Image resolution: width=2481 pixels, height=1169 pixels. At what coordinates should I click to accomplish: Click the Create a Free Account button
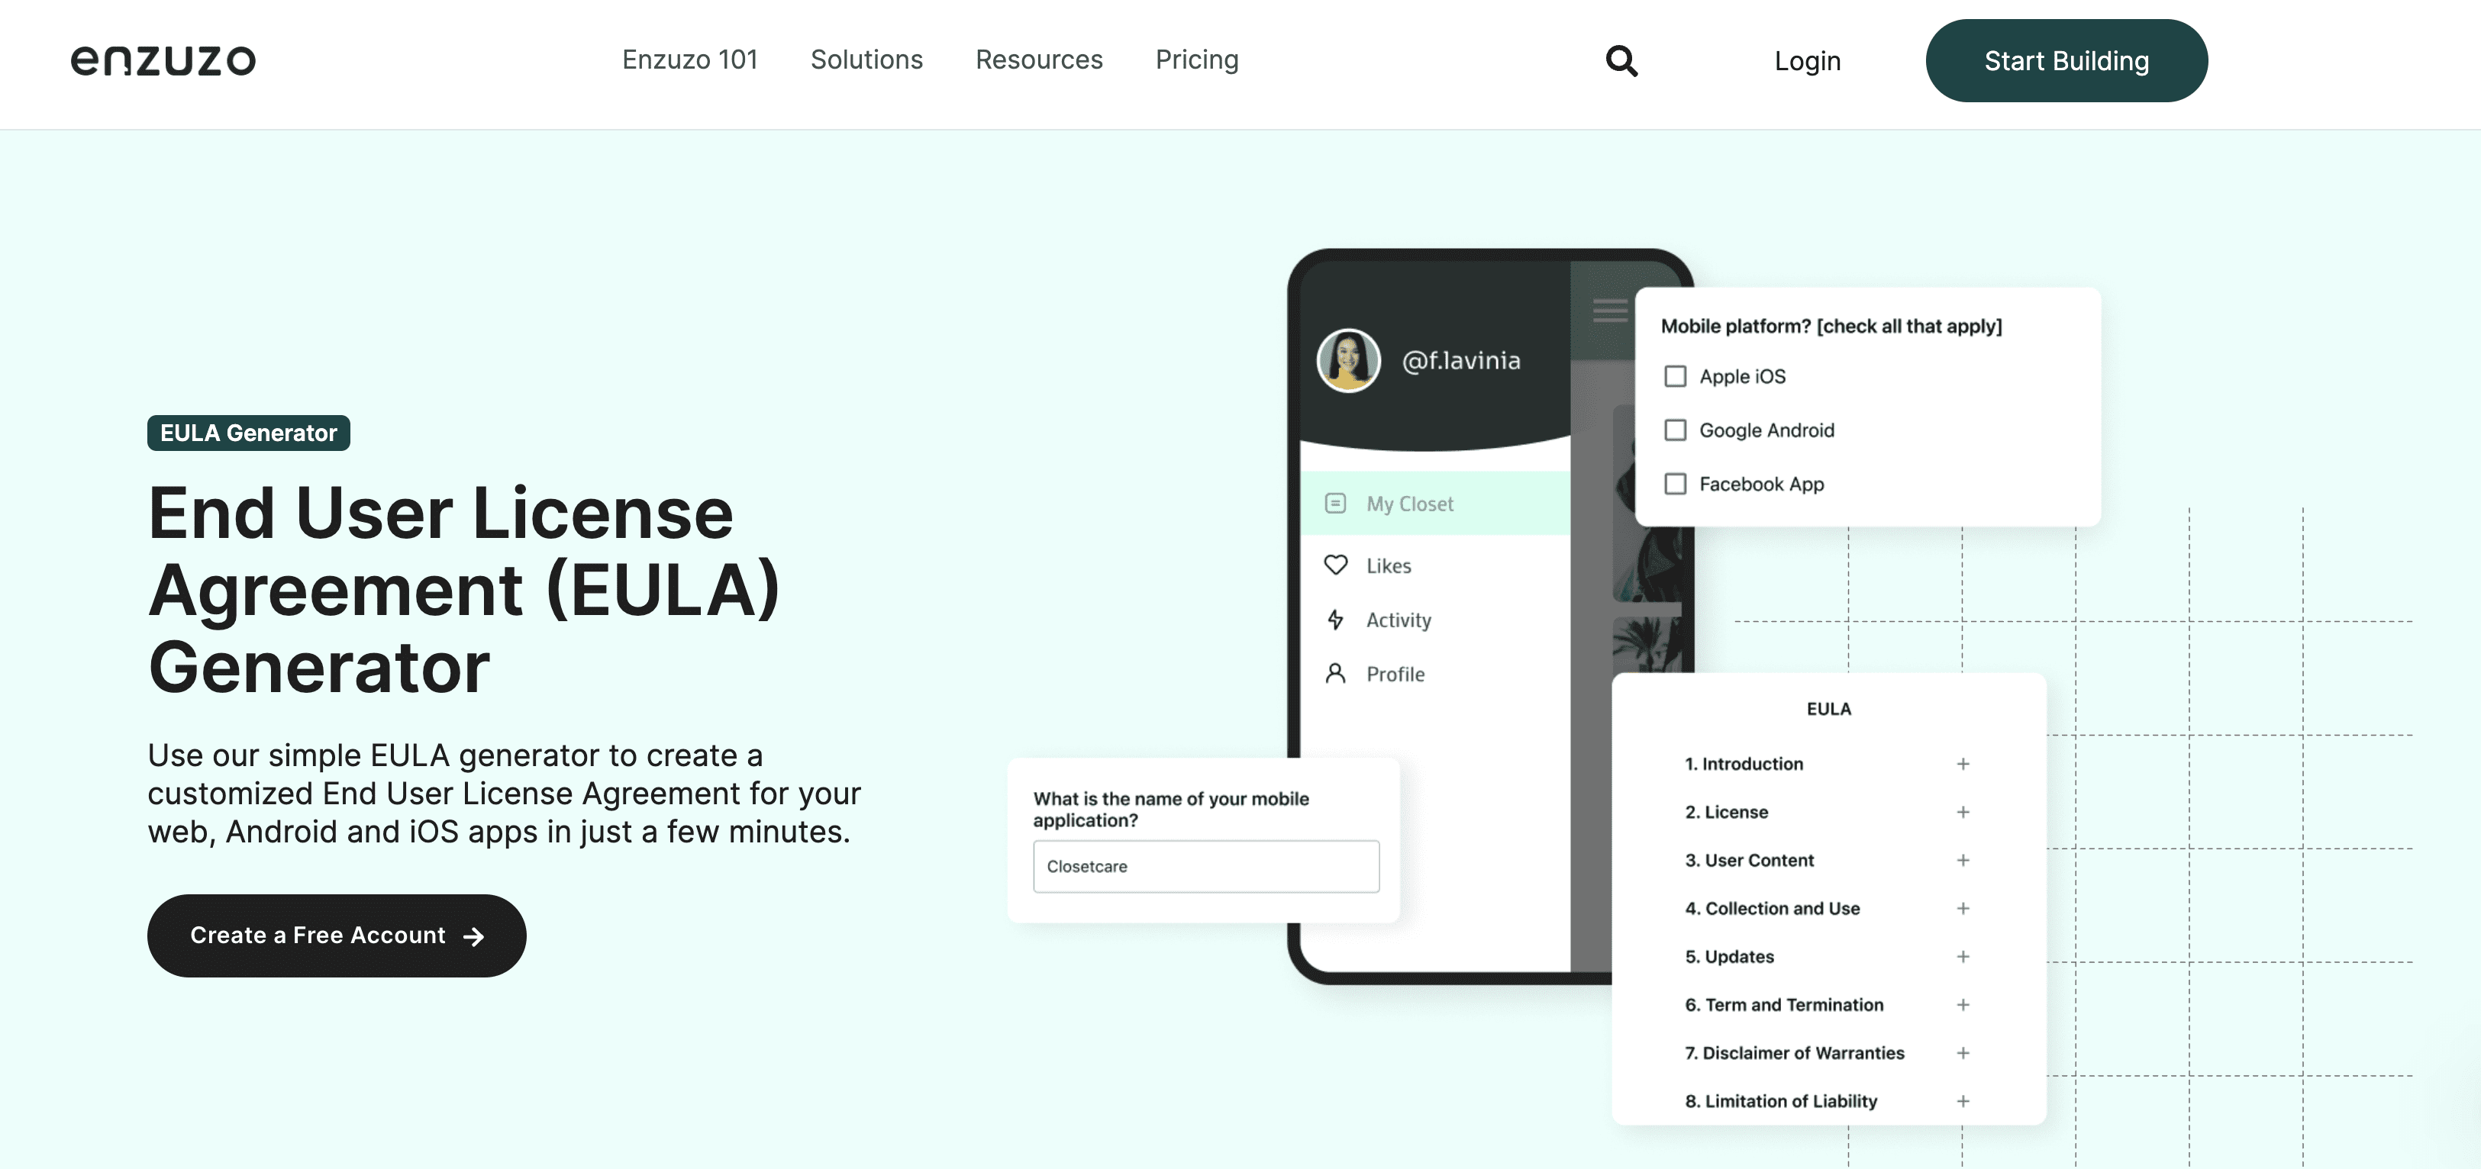pos(335,935)
